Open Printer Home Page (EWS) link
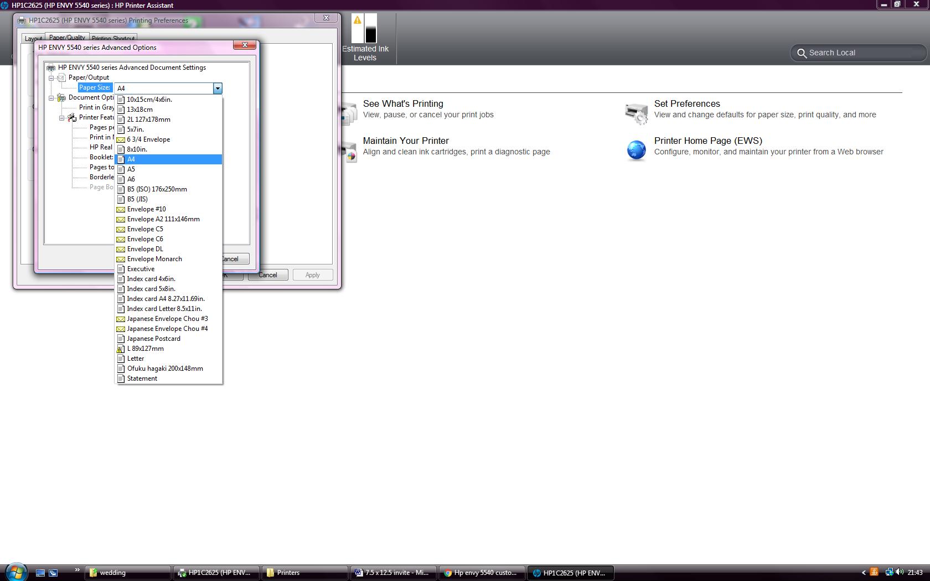 pos(708,141)
